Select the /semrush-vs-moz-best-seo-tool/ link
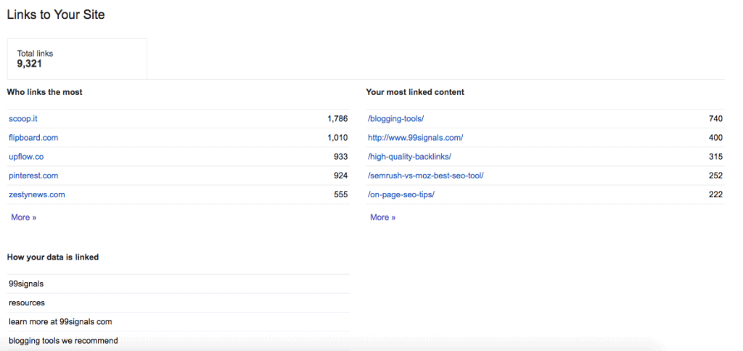 click(x=425, y=175)
